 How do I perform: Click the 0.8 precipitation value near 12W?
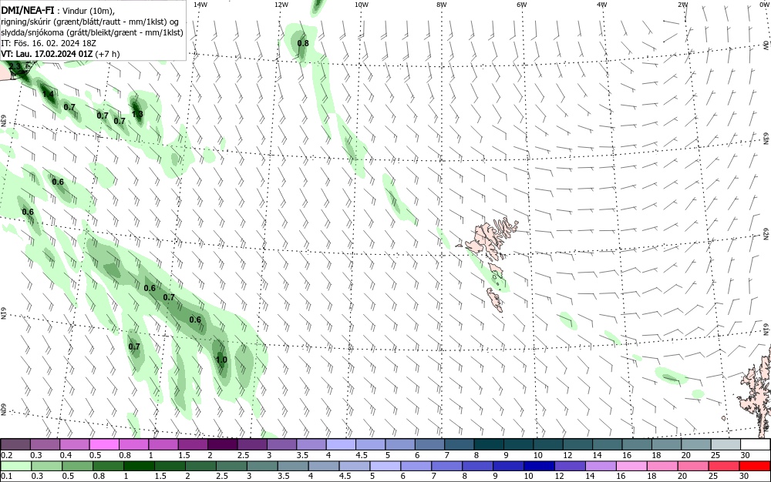point(303,43)
